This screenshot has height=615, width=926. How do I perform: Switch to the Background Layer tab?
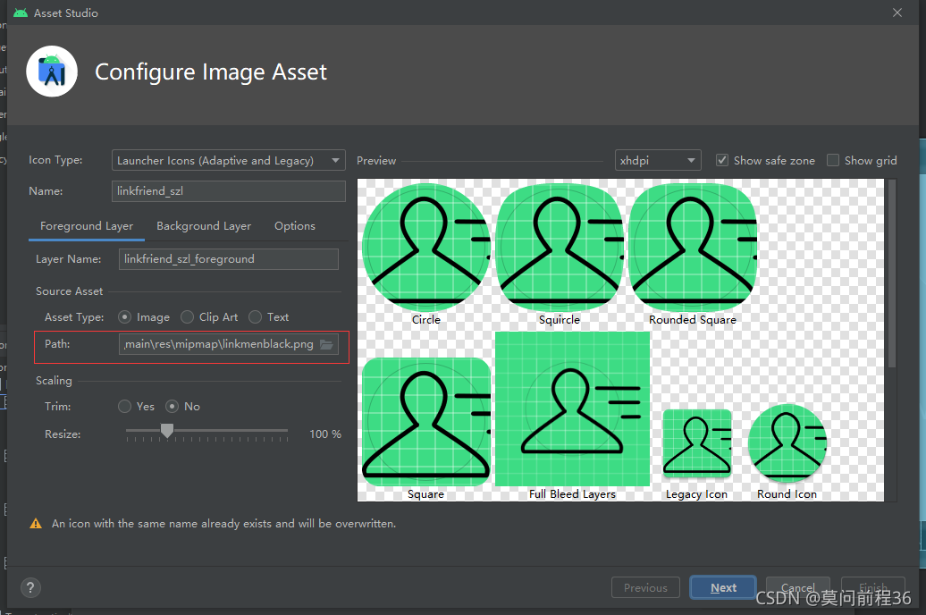click(x=204, y=226)
